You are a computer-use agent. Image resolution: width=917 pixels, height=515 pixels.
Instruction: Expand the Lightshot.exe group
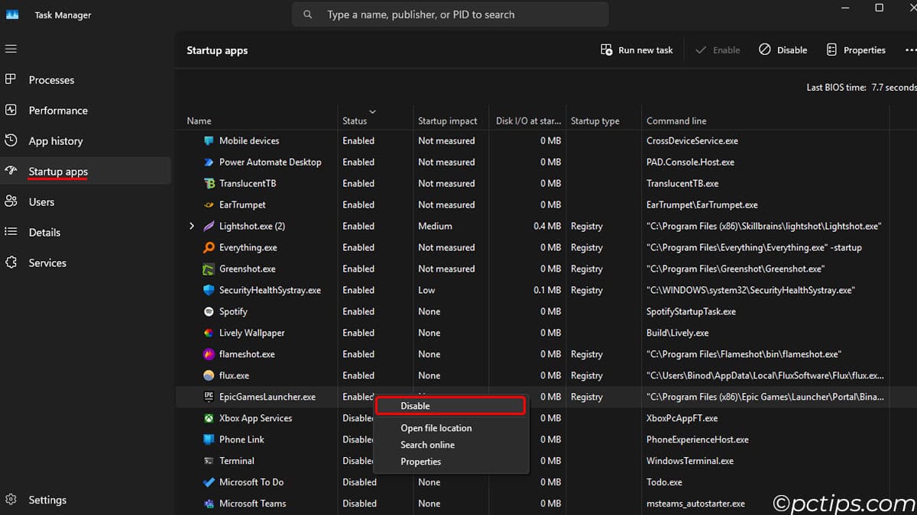pos(192,226)
